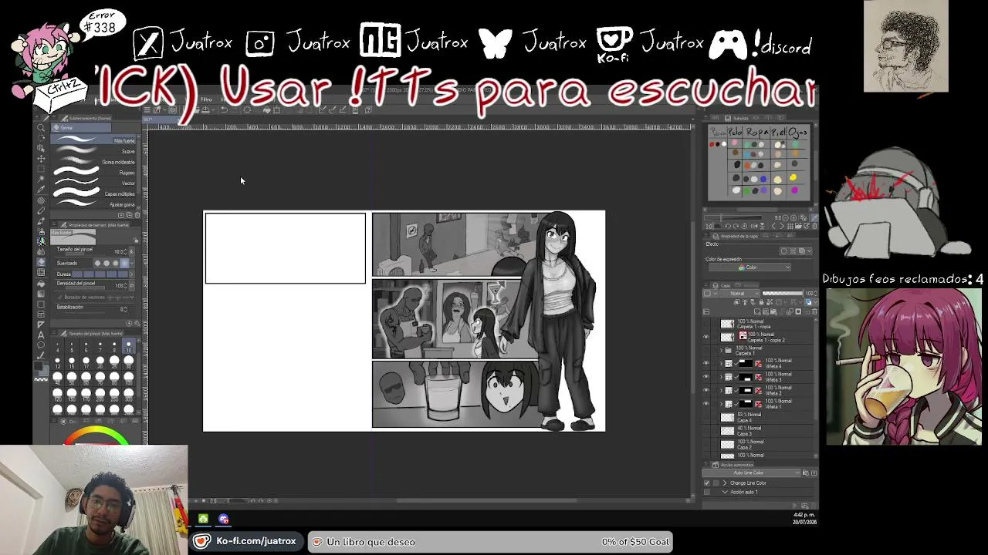Screen dimensions: 988x555
Task: Choose the Capas múltiples eraser sub tool
Action: (x=93, y=193)
